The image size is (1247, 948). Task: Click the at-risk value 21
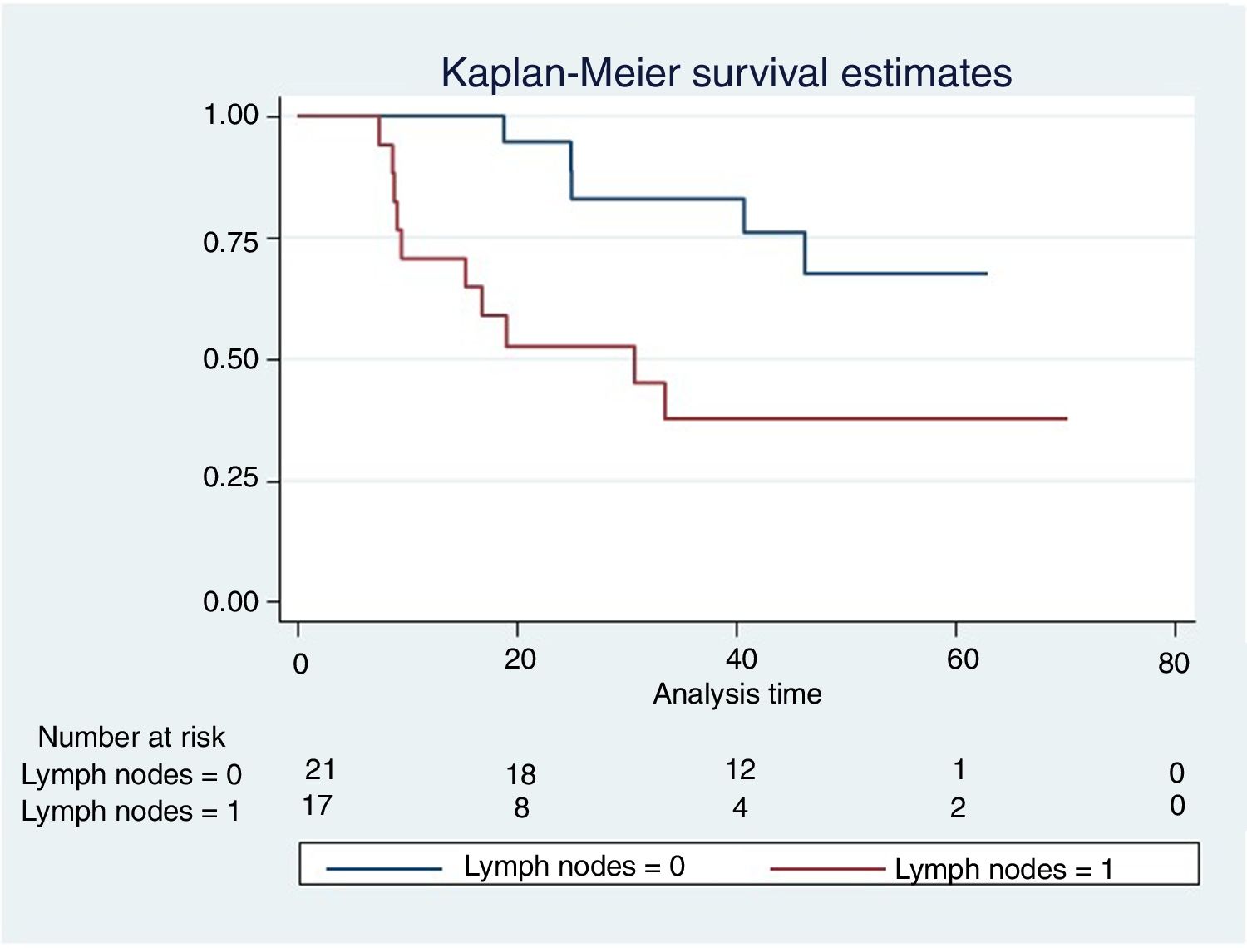pyautogui.click(x=320, y=770)
